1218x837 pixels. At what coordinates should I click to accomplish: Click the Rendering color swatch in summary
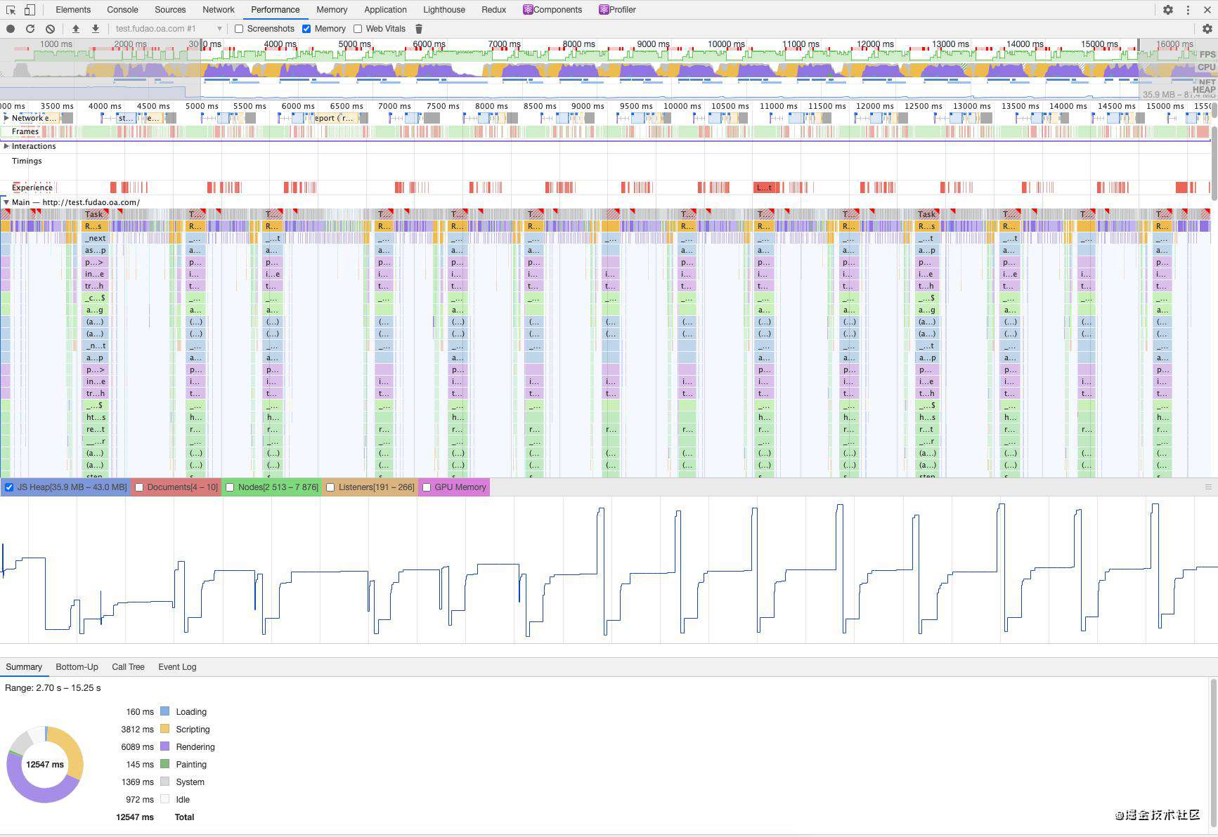pos(165,746)
